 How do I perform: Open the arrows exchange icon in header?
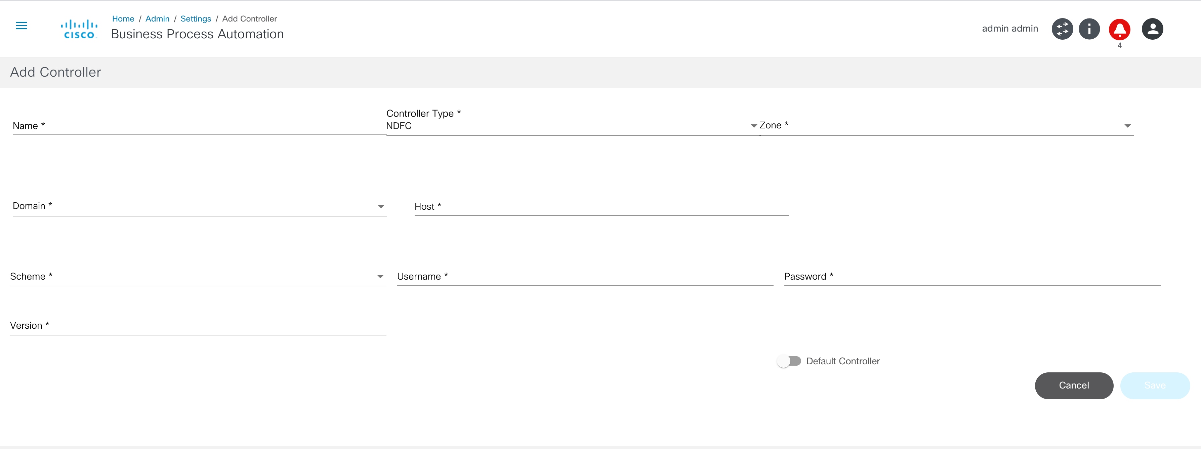point(1062,29)
